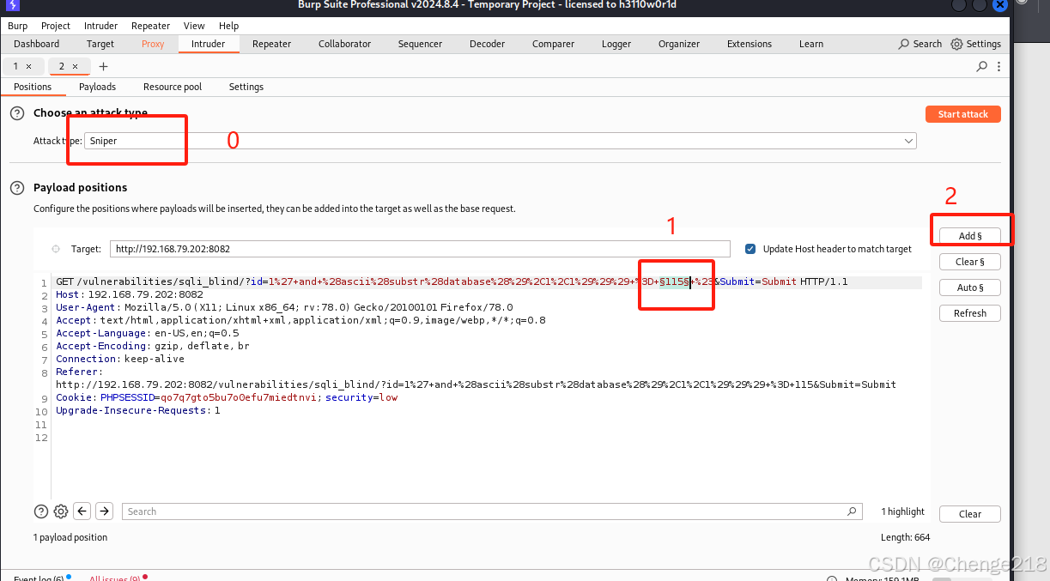Open the Burp menu

pyautogui.click(x=17, y=26)
